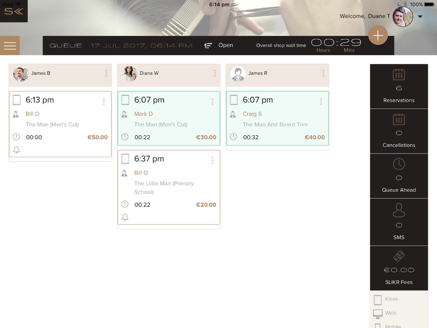The height and width of the screenshot is (328, 437).
Task: Open Reservations calendar panel
Action: coord(399,86)
